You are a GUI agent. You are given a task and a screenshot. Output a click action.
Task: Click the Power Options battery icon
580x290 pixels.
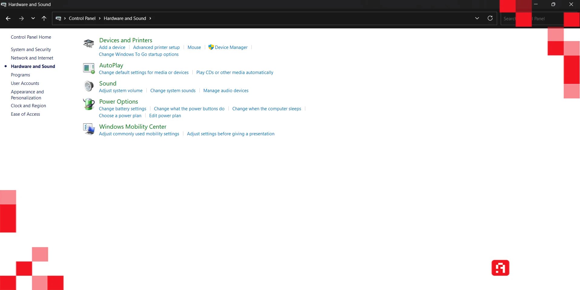(x=89, y=104)
